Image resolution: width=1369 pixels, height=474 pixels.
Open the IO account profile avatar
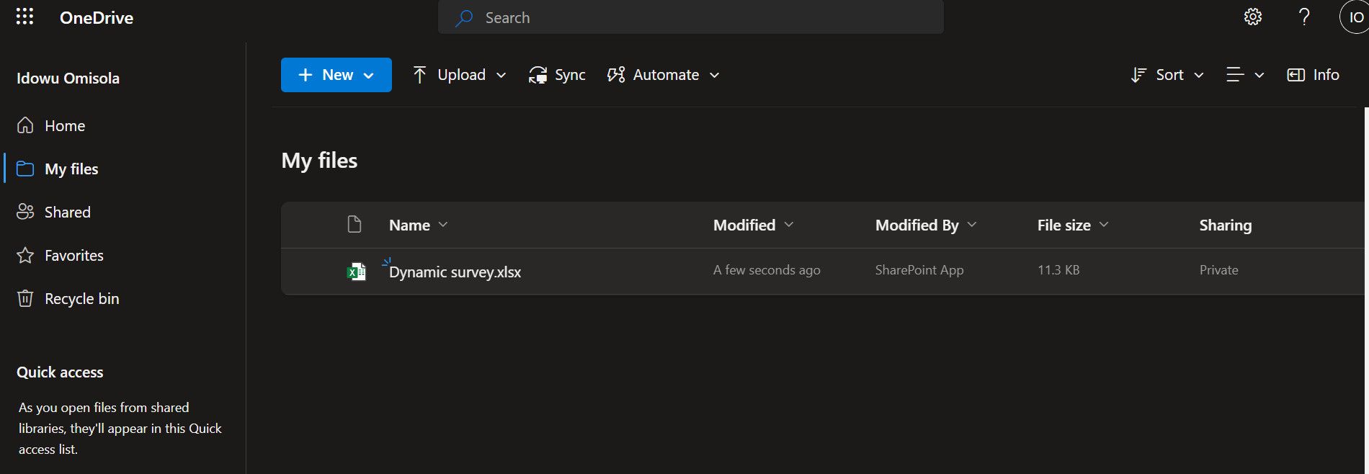coord(1355,17)
